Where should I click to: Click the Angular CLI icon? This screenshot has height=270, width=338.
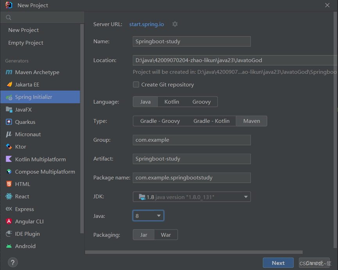(9, 221)
